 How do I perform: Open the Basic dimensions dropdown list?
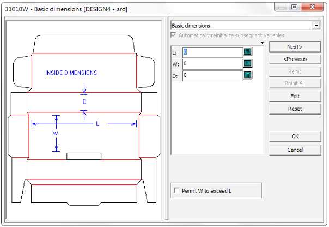click(316, 25)
